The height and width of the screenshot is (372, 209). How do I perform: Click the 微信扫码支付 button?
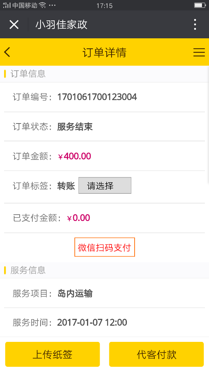[104, 247]
